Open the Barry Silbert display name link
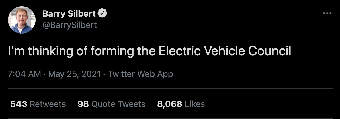340x119 pixels. [x=69, y=13]
